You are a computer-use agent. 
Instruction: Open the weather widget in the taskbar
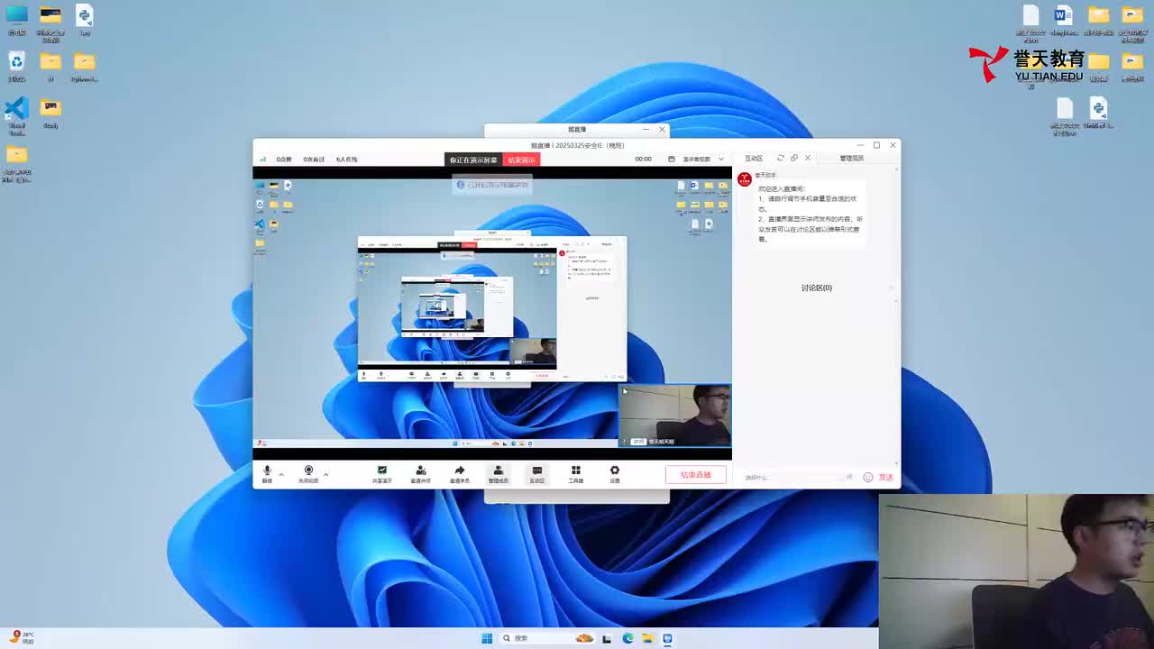[22, 638]
